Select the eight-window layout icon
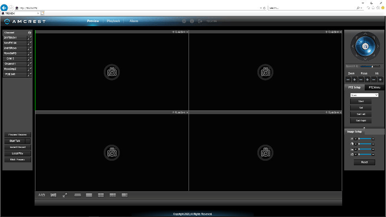The width and height of the screenshot is (386, 217). click(x=125, y=195)
